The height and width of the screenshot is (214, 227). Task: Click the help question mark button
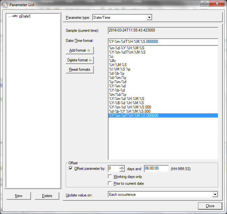coord(205,3)
